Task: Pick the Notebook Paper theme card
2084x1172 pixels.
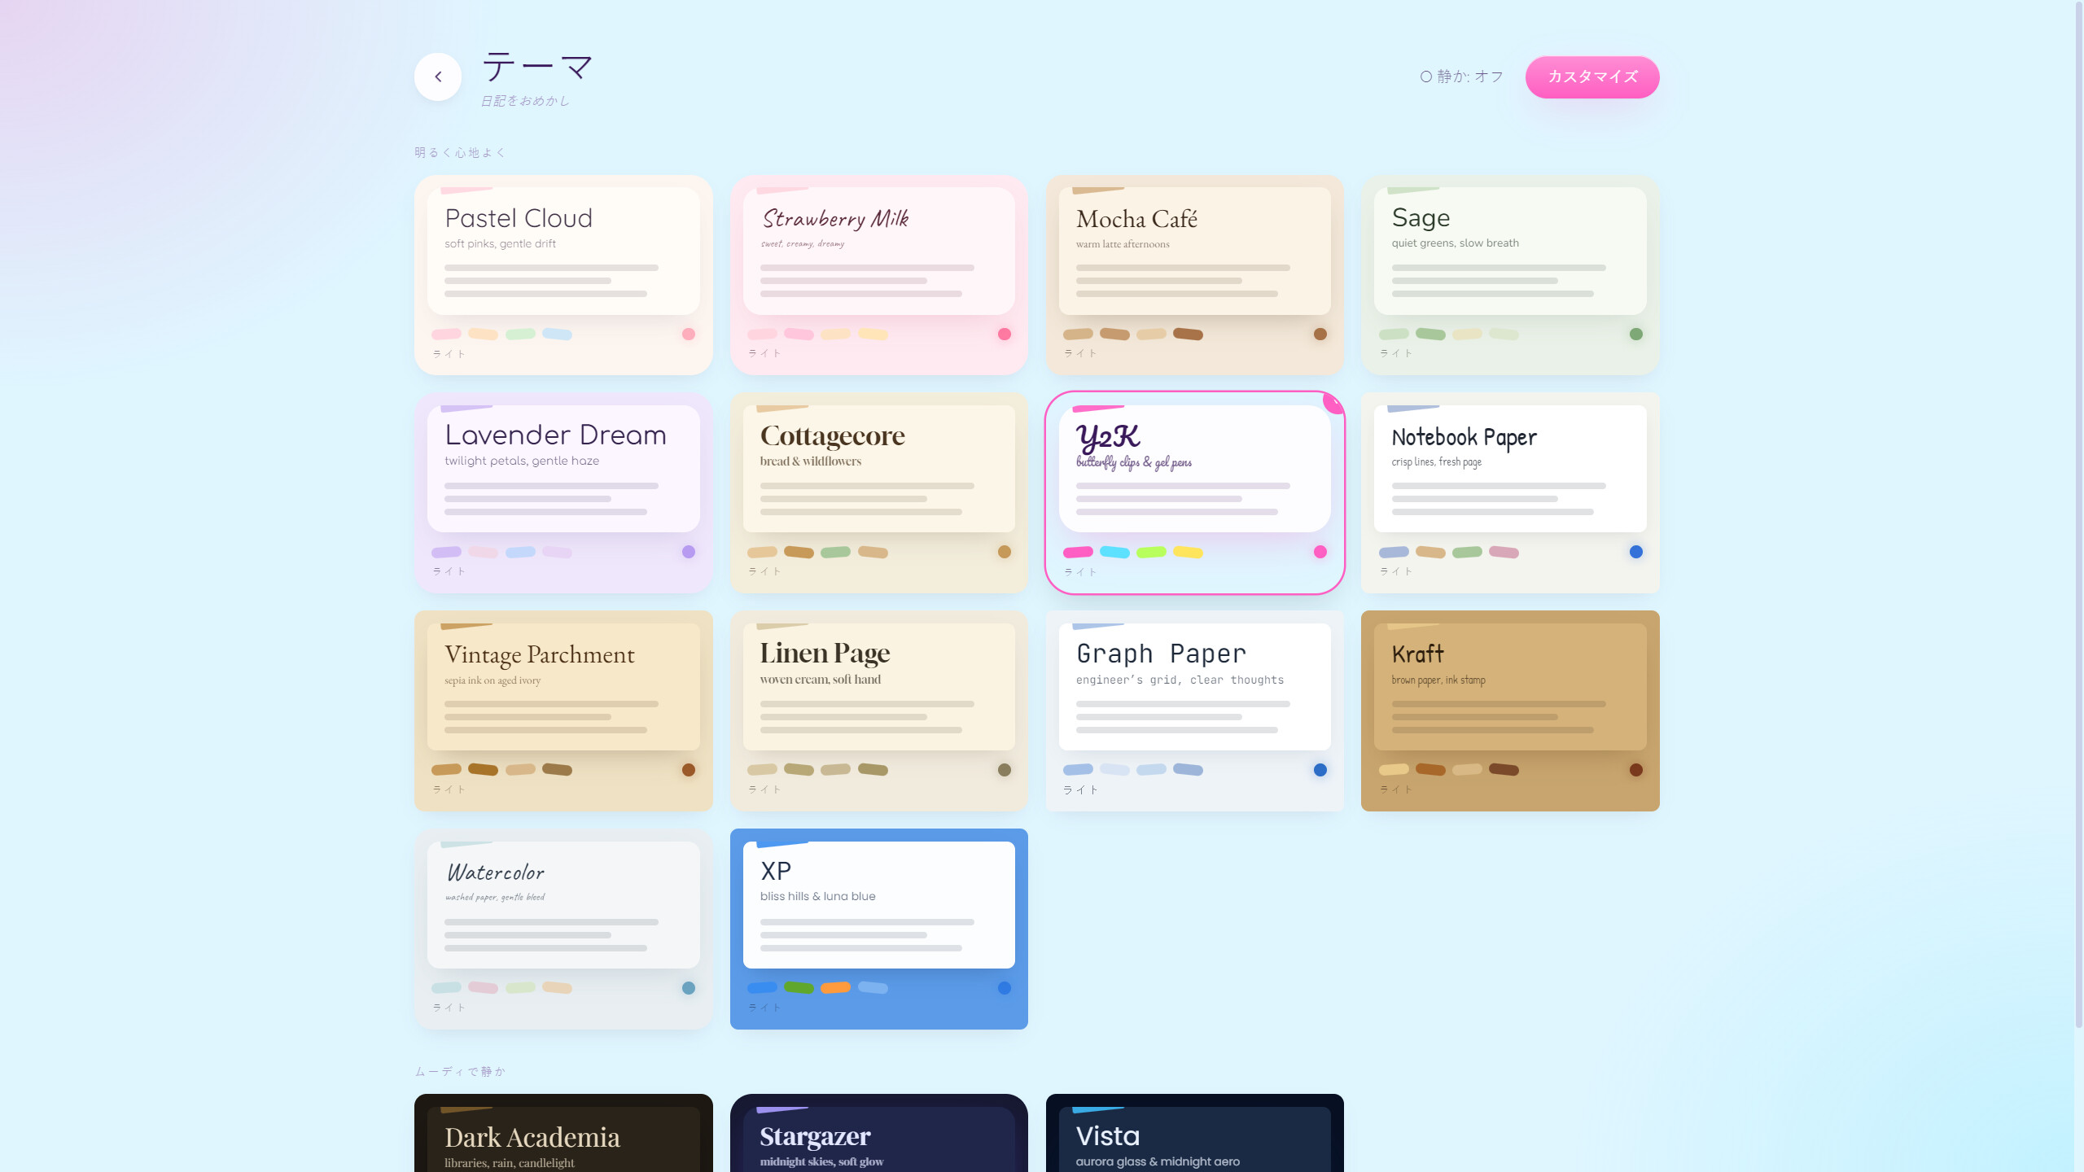Action: click(1510, 493)
